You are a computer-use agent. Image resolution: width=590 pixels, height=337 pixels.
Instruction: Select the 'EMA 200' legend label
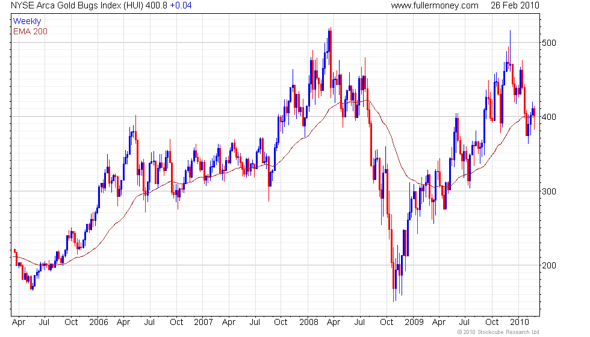coord(30,31)
